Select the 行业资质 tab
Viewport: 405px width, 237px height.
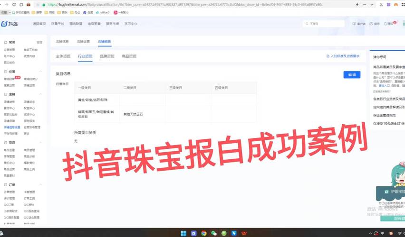[85, 56]
